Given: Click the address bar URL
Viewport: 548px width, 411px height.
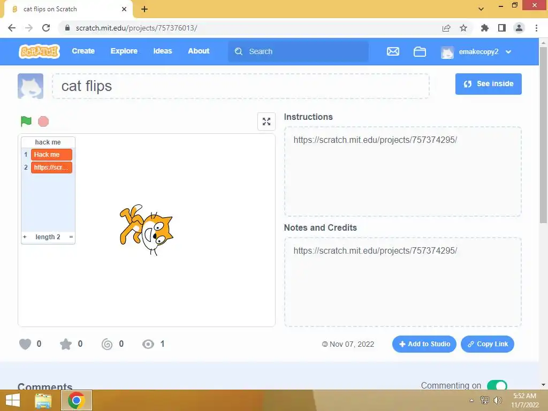Looking at the screenshot, I should [136, 28].
